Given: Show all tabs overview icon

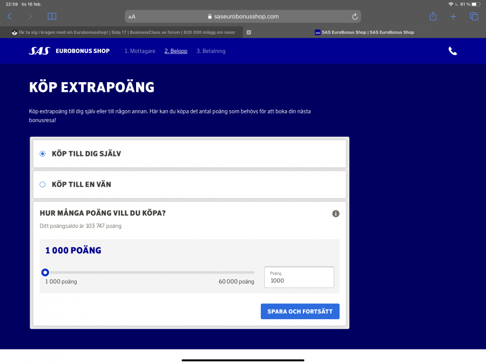Looking at the screenshot, I should (474, 17).
